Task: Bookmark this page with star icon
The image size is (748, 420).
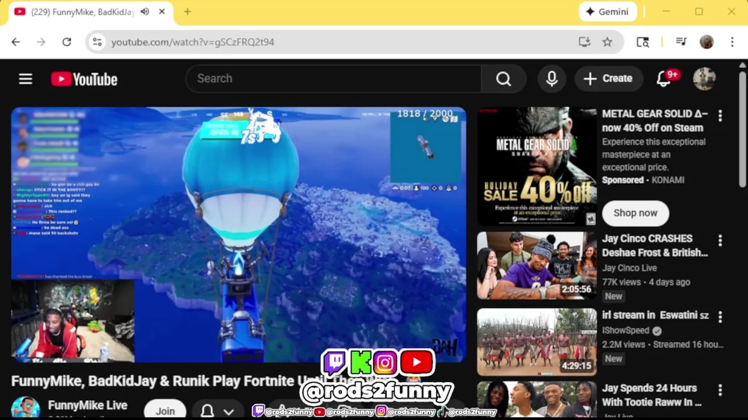Action: tap(607, 42)
